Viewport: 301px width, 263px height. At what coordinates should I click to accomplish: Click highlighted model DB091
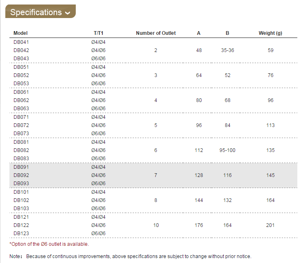point(21,167)
